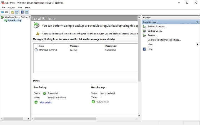Toggle Show/Hide Action Pane toolbar icon
200x125 pixels.
click(27, 12)
